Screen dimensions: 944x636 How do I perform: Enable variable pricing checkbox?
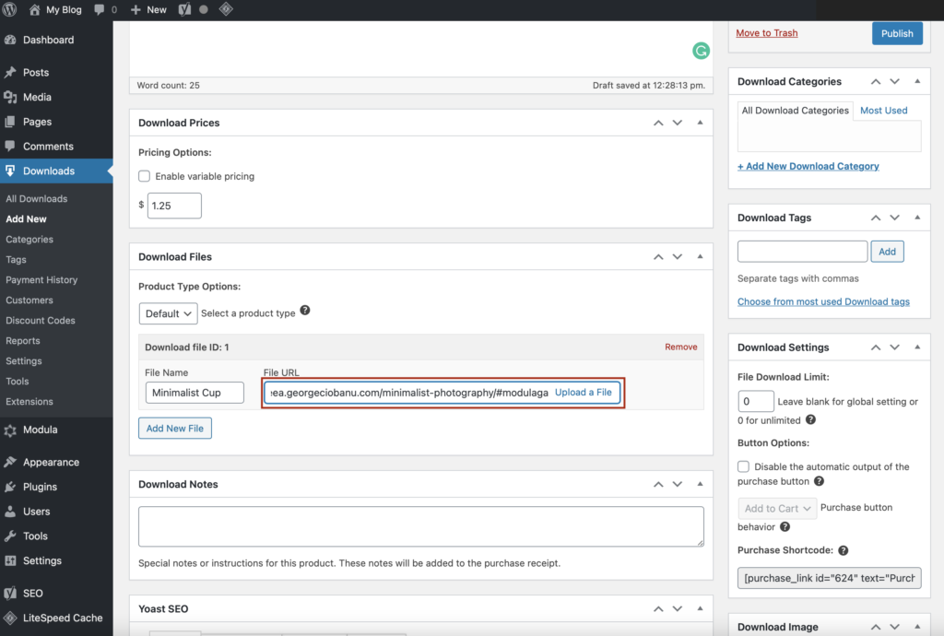145,176
